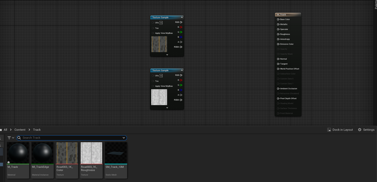
Task: Open the content browser Settings
Action: tap(366, 130)
